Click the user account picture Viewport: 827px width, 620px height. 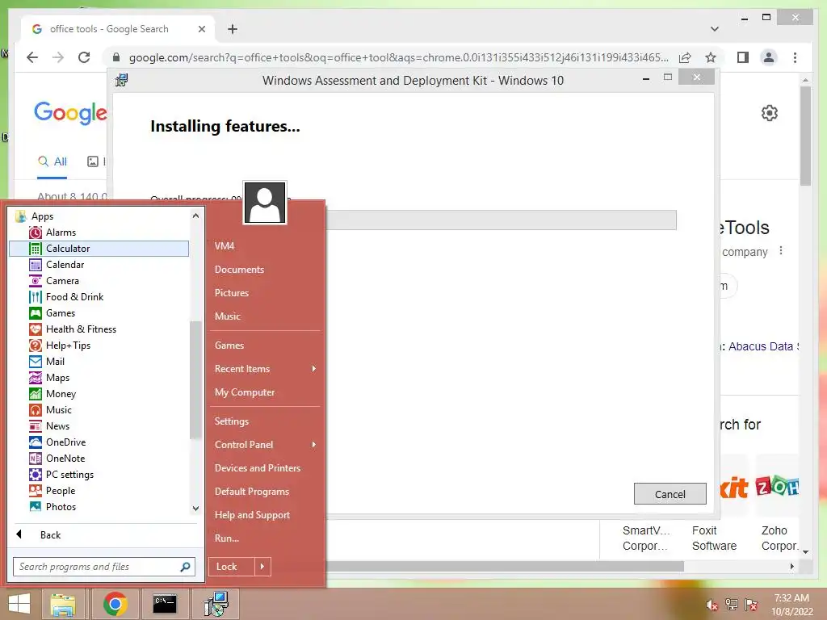pos(265,203)
